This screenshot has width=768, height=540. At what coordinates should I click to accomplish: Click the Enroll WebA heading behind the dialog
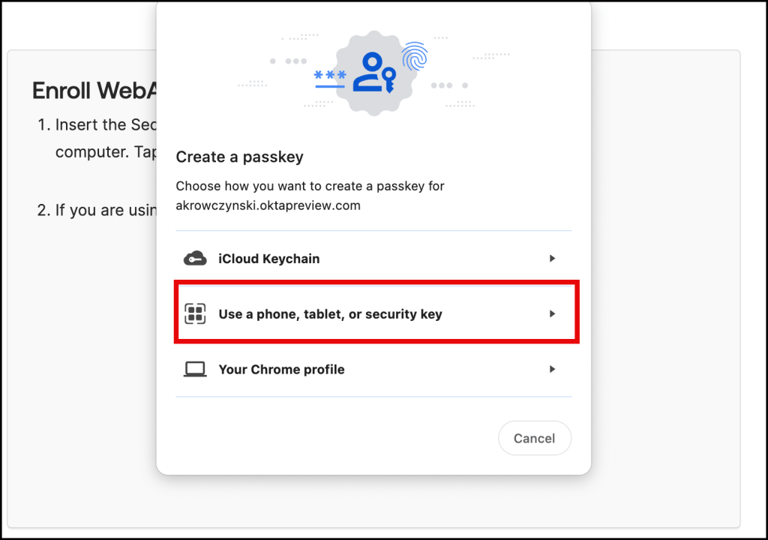pos(94,91)
